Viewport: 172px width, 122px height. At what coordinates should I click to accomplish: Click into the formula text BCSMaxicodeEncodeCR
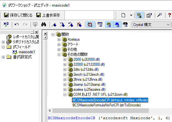point(72,118)
